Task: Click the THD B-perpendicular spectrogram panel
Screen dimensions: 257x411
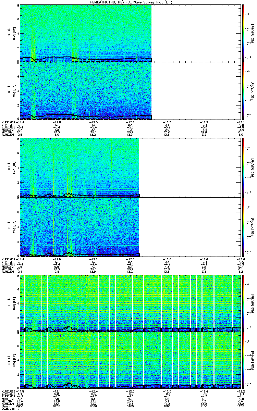Action: (130, 168)
